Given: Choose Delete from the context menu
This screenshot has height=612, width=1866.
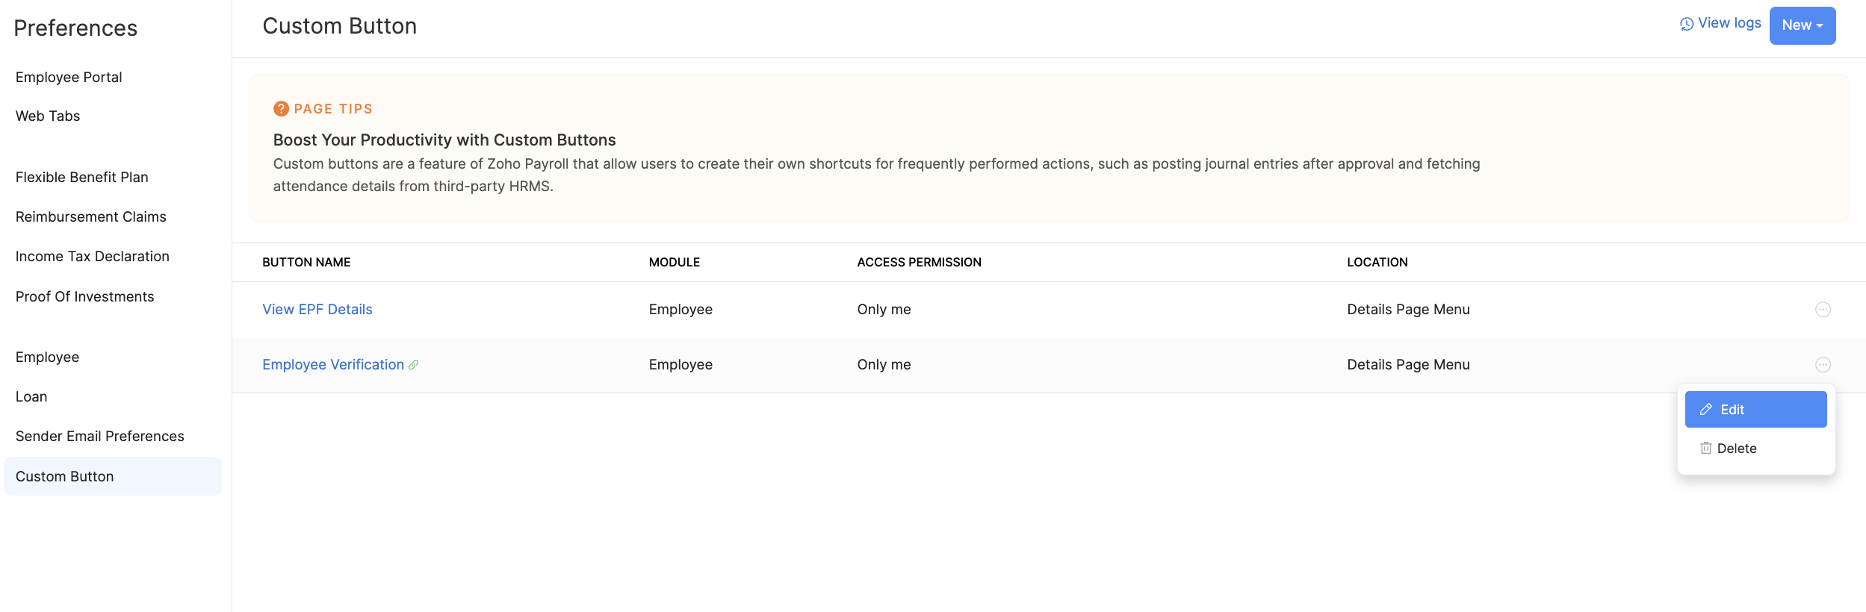Looking at the screenshot, I should 1736,449.
